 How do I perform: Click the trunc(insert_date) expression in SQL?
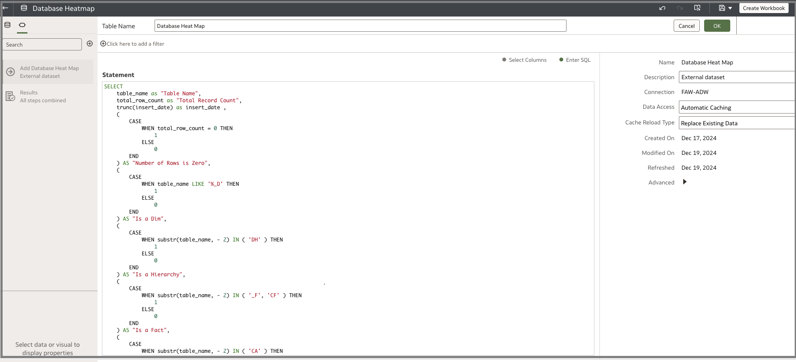145,107
